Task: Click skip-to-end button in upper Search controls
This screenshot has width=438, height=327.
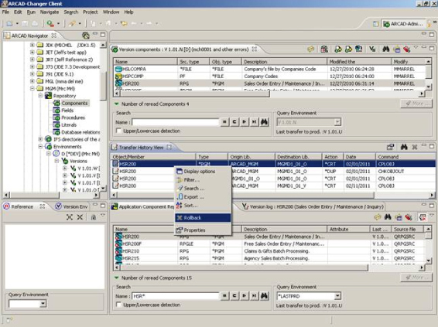Action: [254, 122]
